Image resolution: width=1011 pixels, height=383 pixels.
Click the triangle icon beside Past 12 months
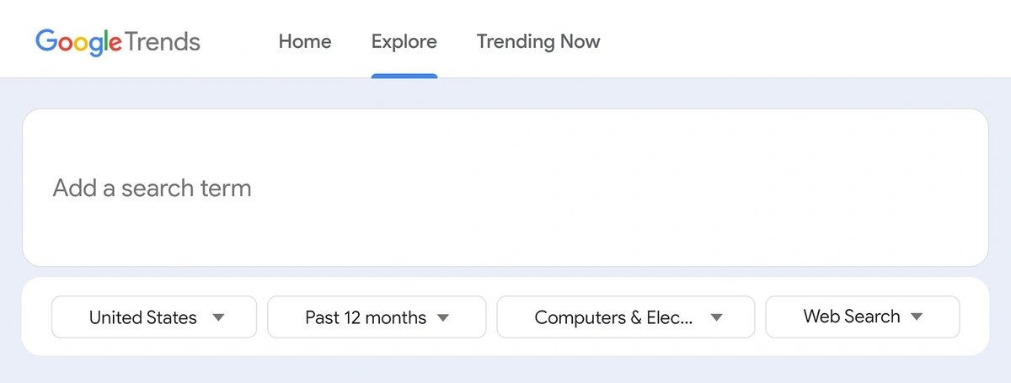(x=443, y=318)
